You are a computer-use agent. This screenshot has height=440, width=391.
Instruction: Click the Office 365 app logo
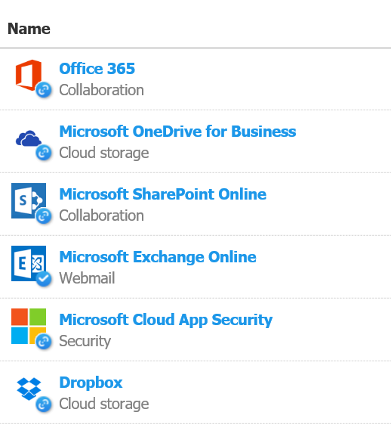[x=29, y=75]
